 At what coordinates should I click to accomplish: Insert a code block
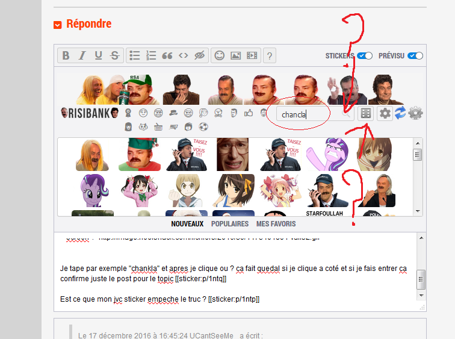(x=184, y=55)
